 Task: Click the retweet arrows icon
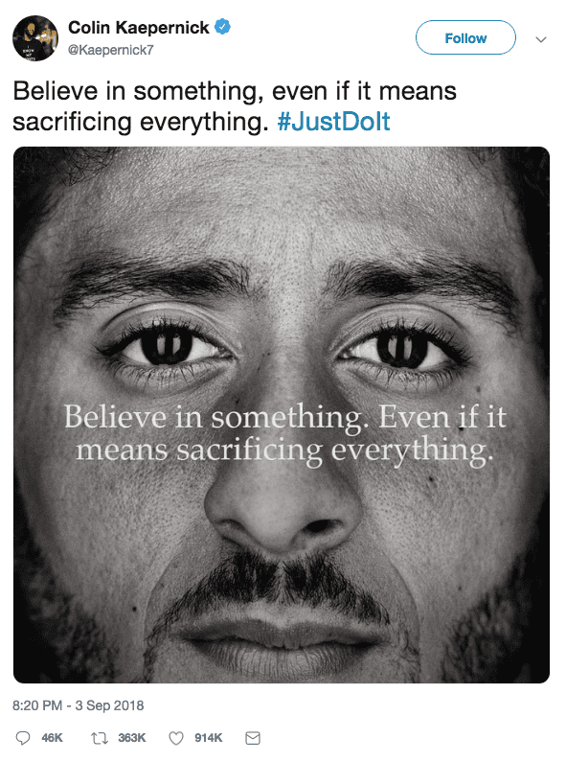click(99, 738)
